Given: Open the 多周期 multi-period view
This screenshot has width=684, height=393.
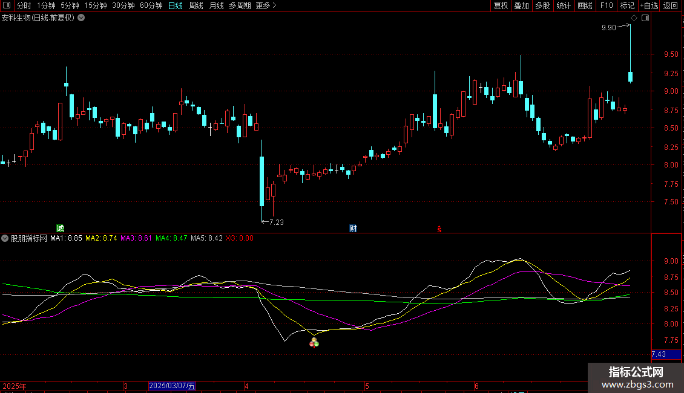Looking at the screenshot, I should point(240,5).
